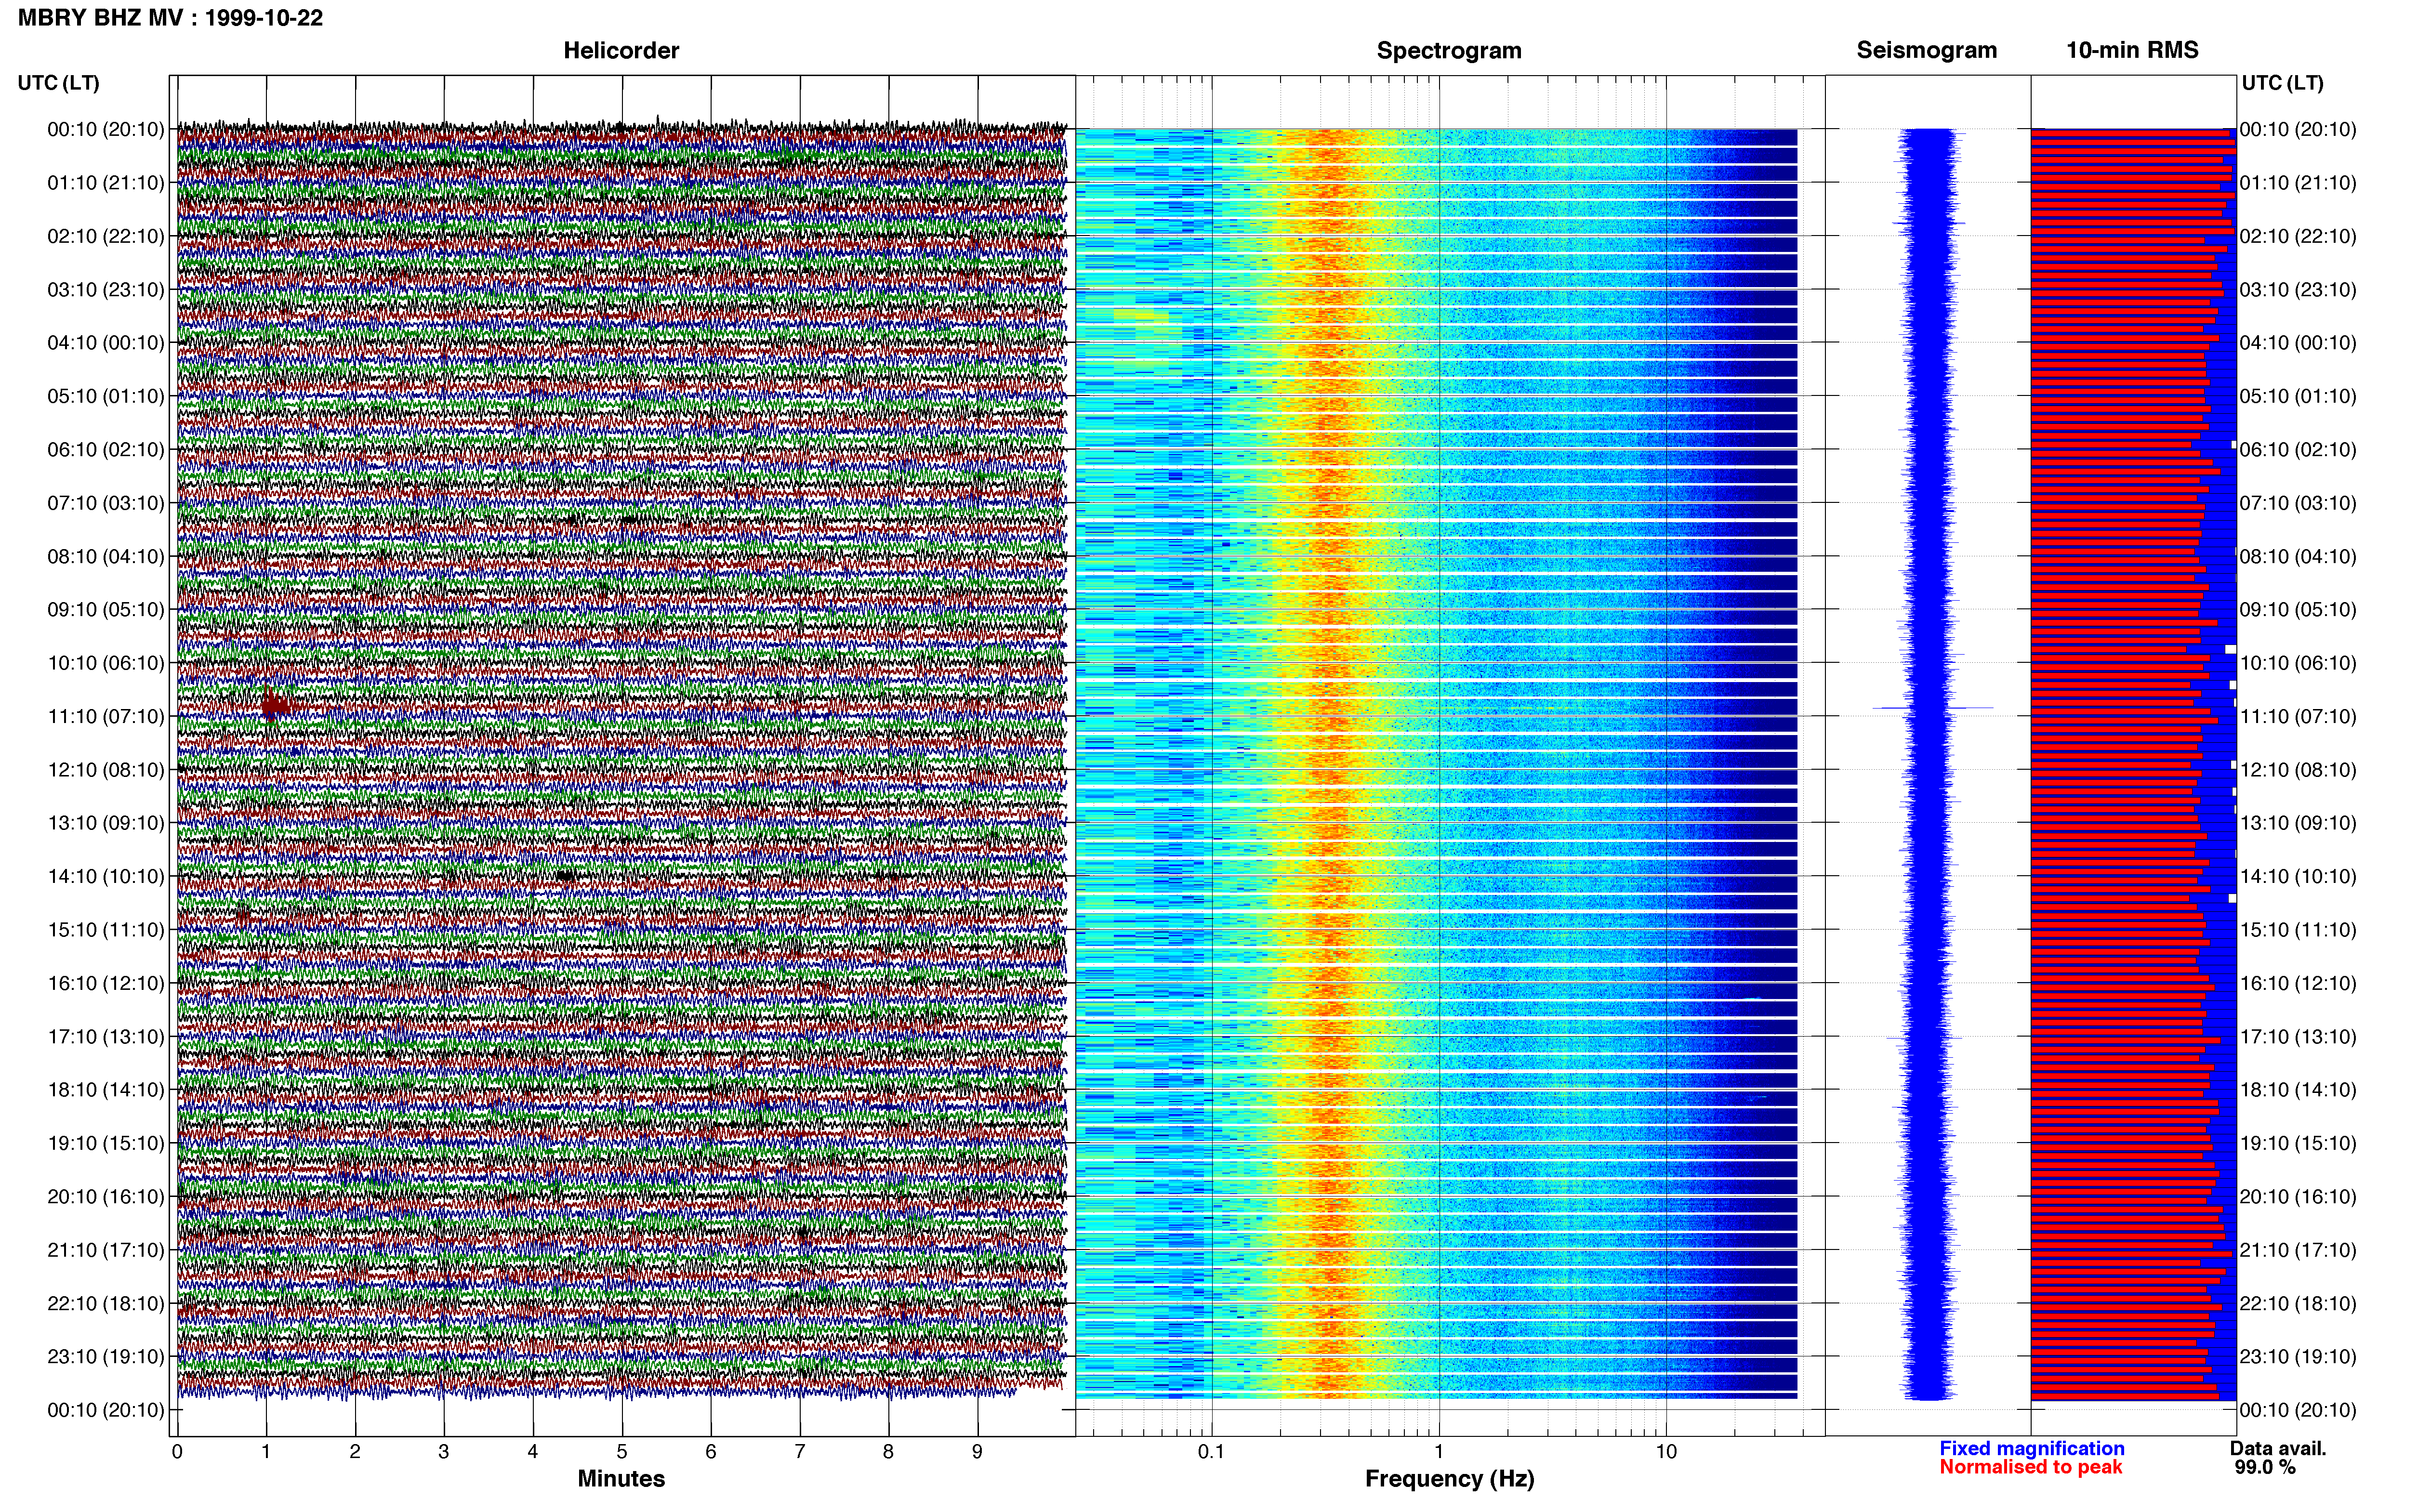Click the left 'UTC (LT)' axis label
The width and height of the screenshot is (2418, 1512).
(58, 82)
